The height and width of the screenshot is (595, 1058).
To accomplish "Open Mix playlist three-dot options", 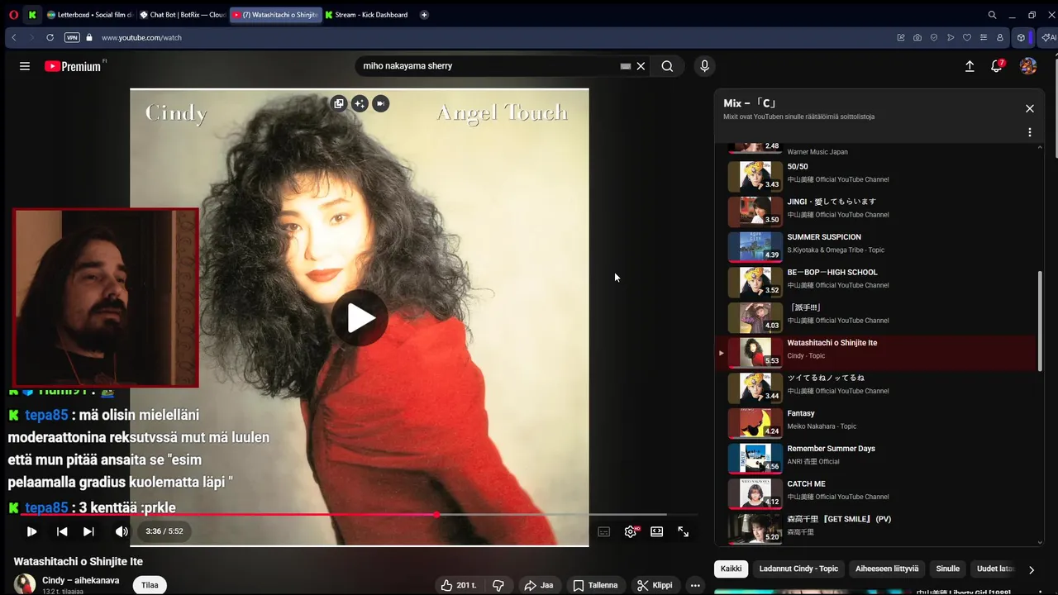I will (1030, 132).
